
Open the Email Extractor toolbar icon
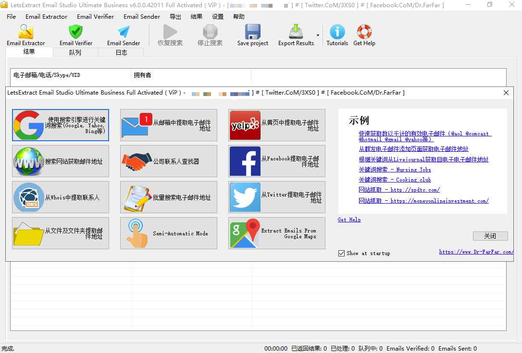click(x=25, y=35)
